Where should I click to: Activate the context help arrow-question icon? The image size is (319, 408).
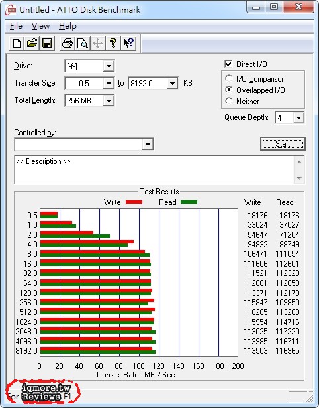(x=128, y=43)
